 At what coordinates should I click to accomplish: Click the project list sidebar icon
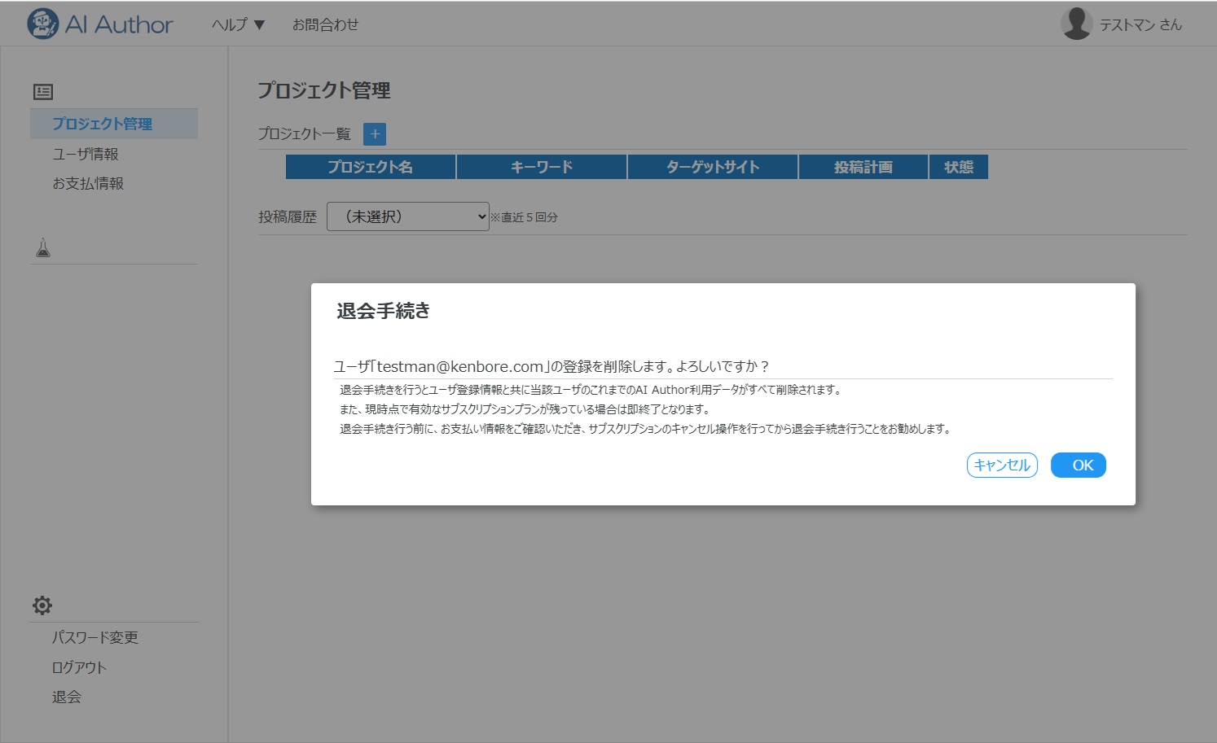(x=43, y=92)
